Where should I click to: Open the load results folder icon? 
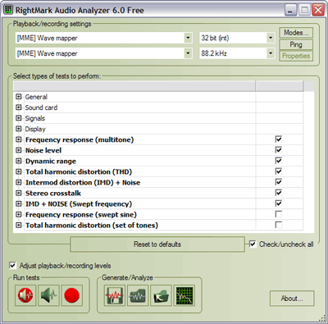coord(162,295)
